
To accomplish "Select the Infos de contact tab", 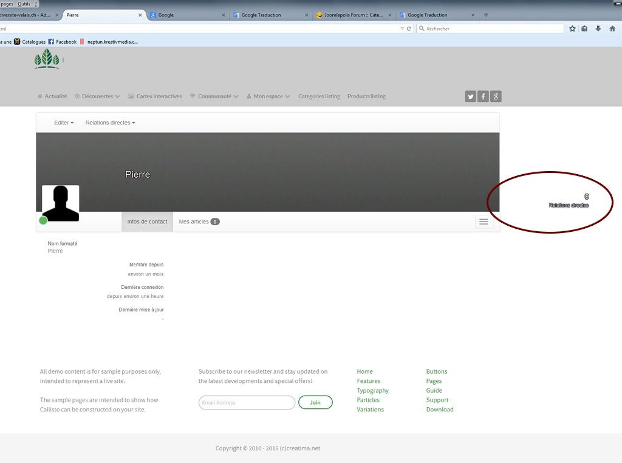I will 147,221.
